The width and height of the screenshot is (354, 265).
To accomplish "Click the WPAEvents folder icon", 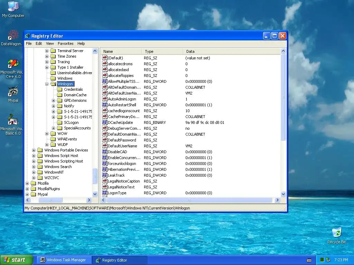I will coord(53,139).
